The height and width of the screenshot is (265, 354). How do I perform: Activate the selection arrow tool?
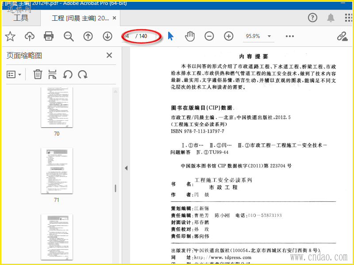[171, 36]
